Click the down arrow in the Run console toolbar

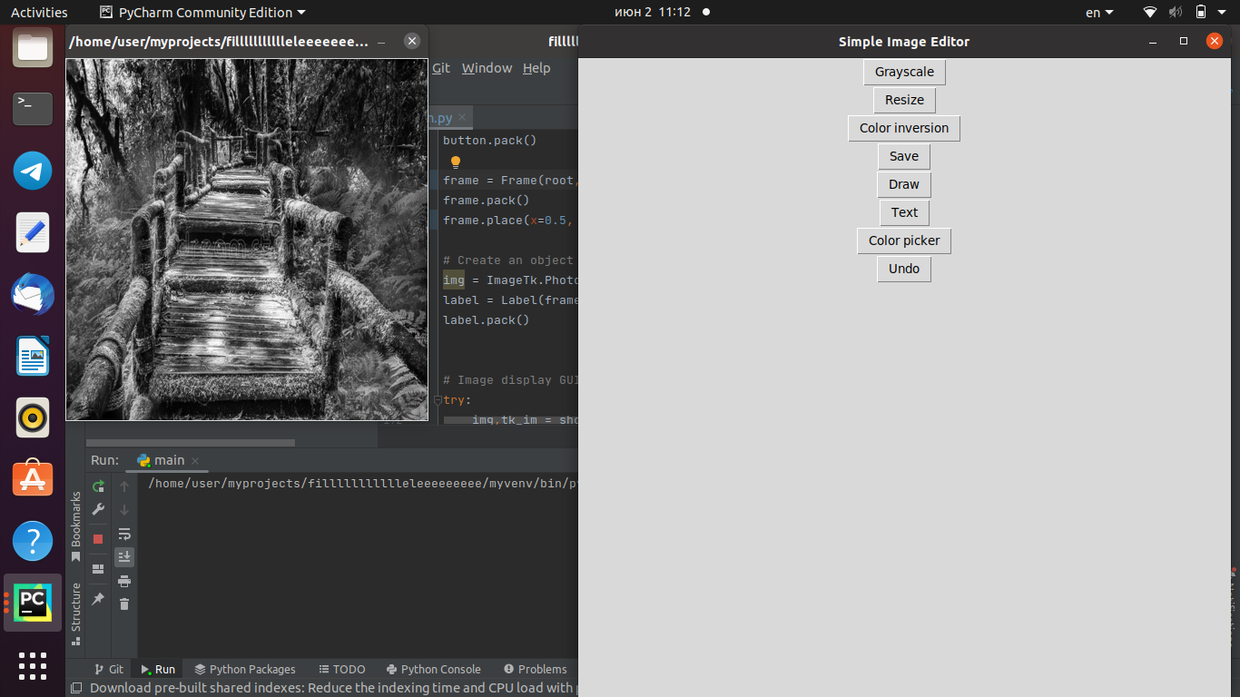(124, 510)
